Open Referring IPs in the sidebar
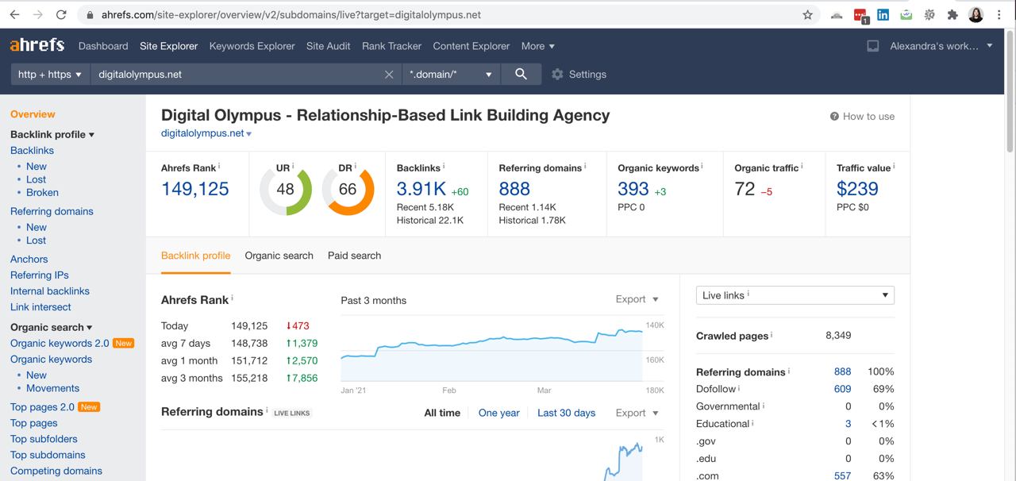1016x481 pixels. coord(40,275)
